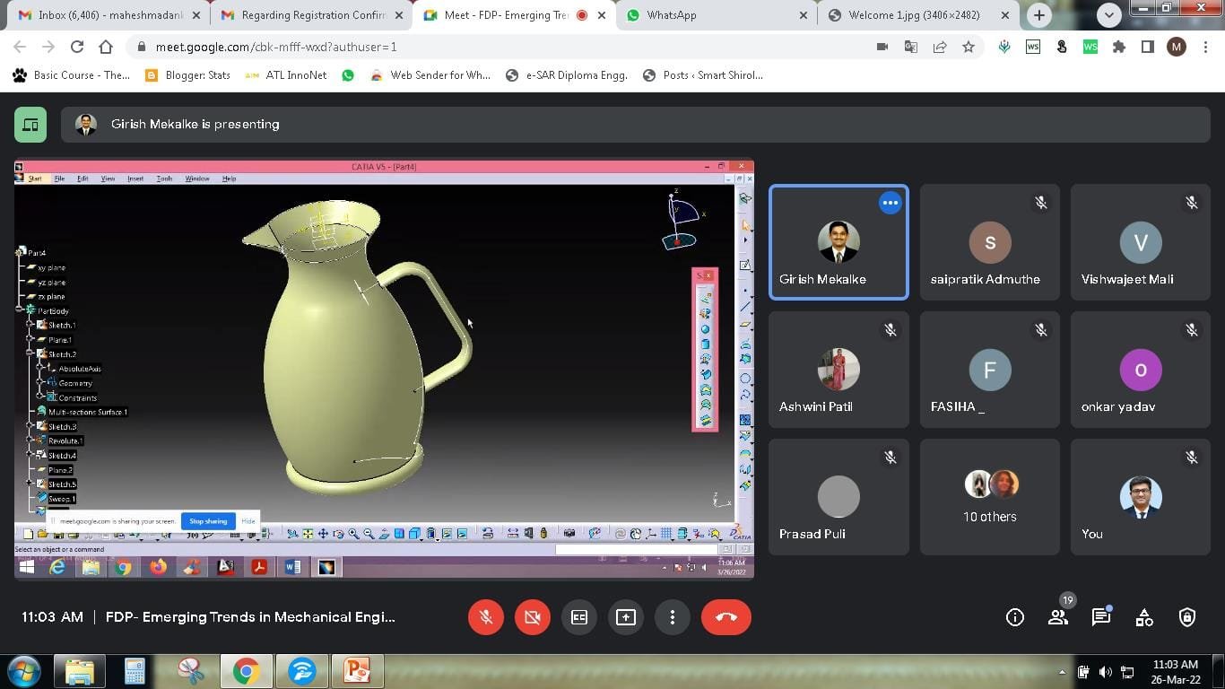Turn on closed captions

click(x=579, y=617)
